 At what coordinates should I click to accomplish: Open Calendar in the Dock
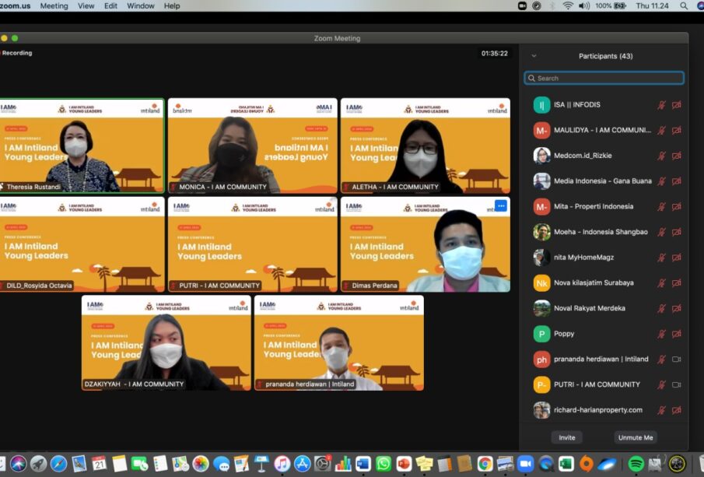click(x=100, y=464)
